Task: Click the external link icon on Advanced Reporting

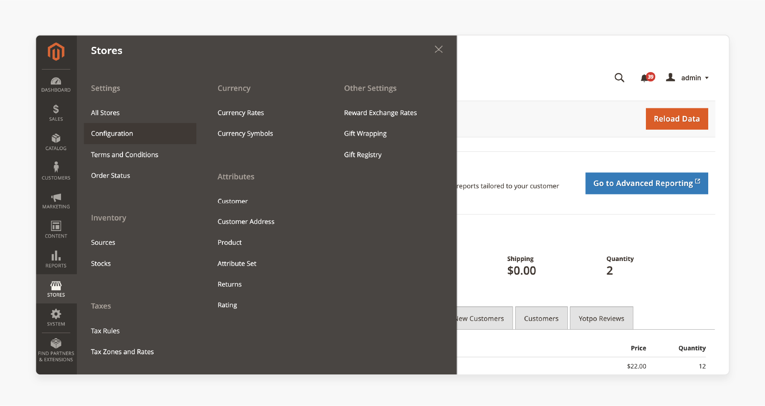Action: 698,181
